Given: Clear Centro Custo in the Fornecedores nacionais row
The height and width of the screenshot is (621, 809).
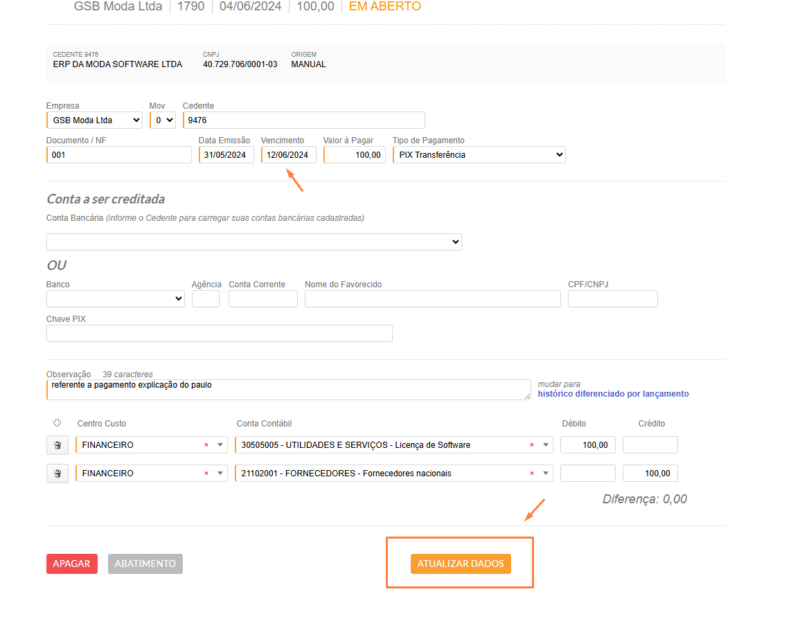Looking at the screenshot, I should tap(206, 474).
